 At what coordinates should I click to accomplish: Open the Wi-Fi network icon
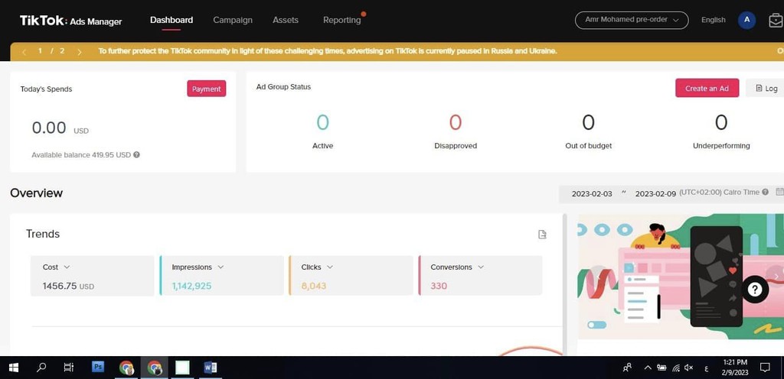pos(676,368)
